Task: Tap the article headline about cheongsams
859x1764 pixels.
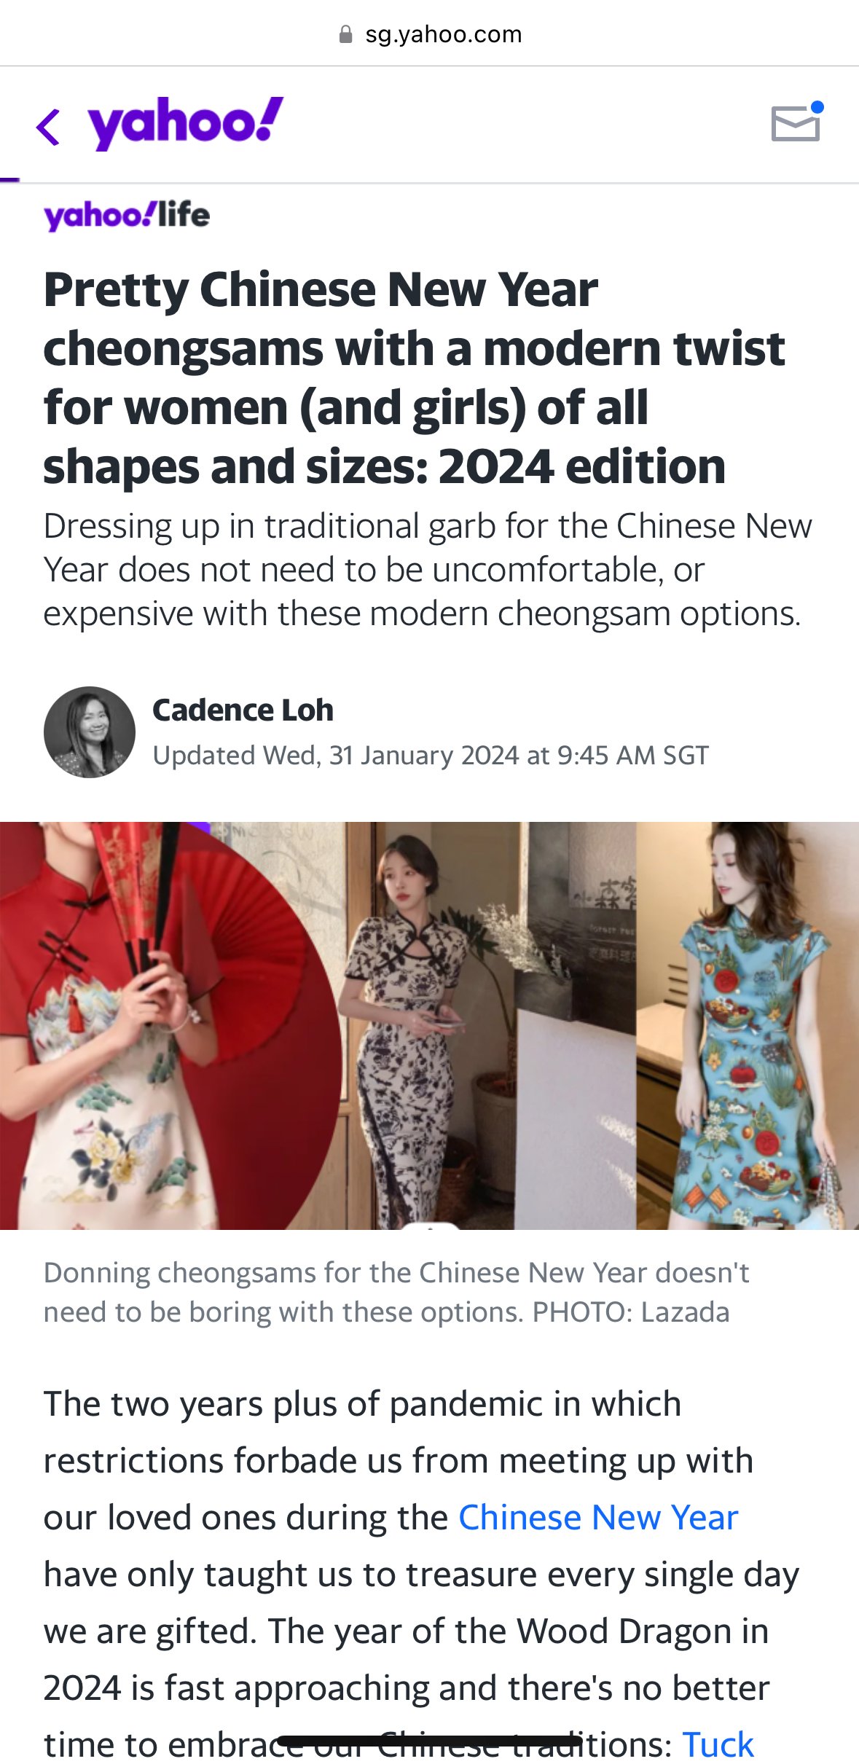Action: click(x=415, y=377)
